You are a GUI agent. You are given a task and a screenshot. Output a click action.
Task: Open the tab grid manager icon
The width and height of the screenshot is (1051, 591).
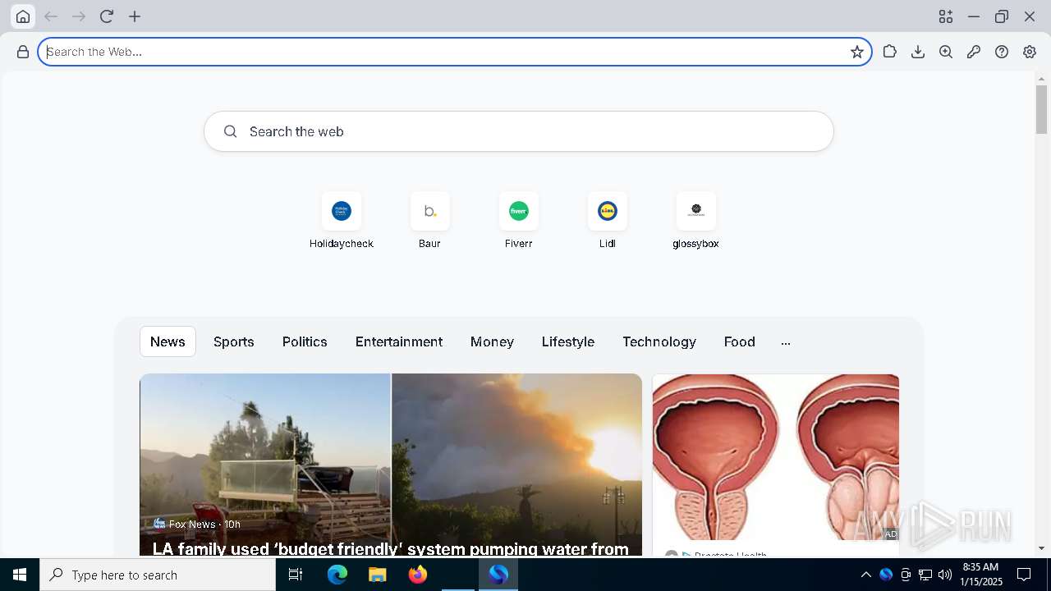[x=946, y=16]
